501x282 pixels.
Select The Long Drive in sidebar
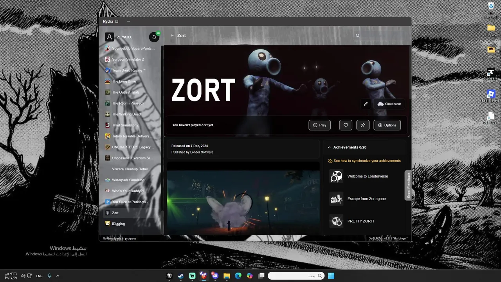tap(131, 81)
